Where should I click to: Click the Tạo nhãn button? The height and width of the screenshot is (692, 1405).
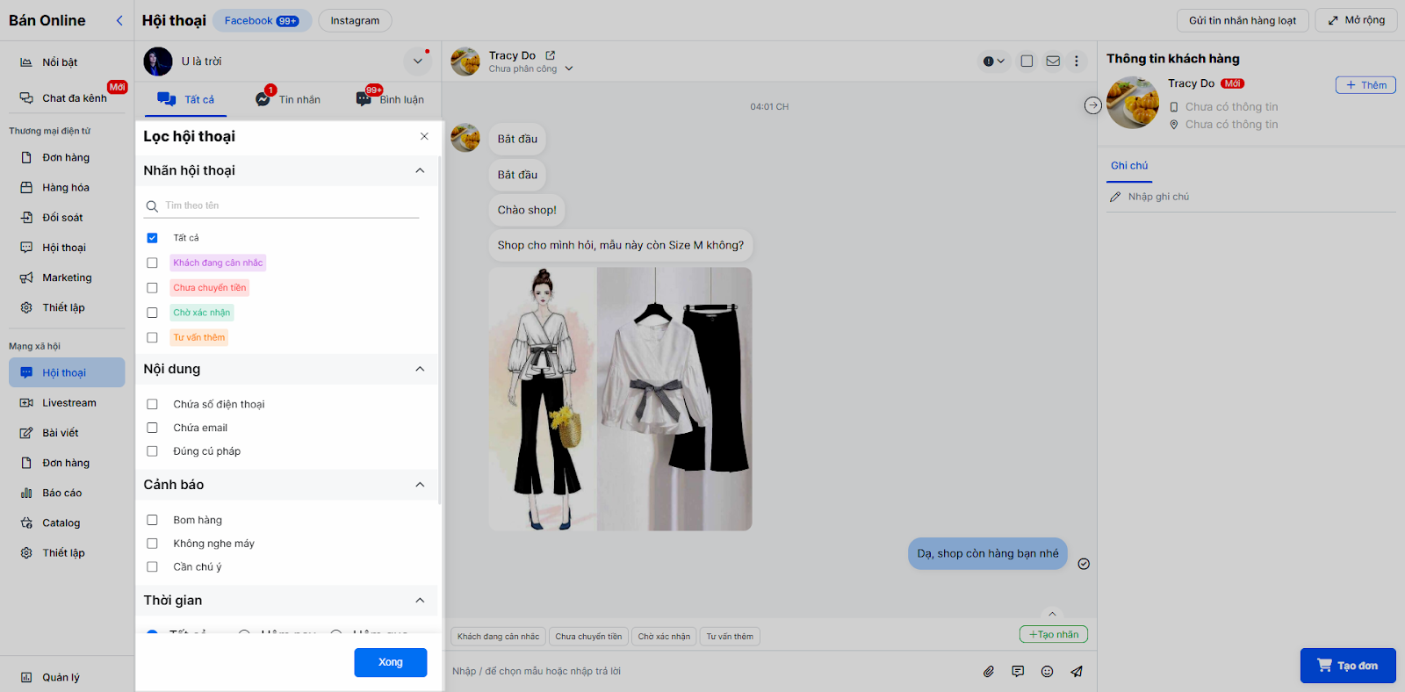(x=1054, y=634)
